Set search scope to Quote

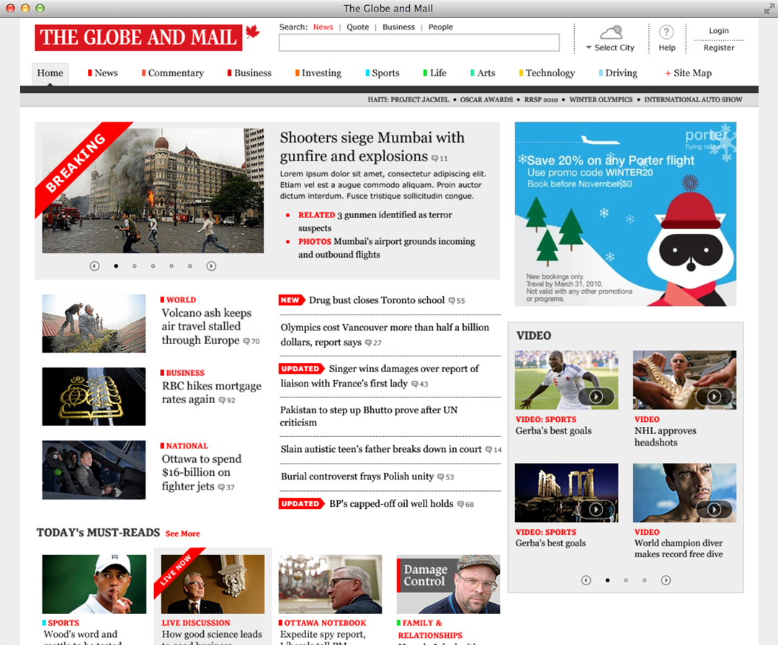coord(358,27)
